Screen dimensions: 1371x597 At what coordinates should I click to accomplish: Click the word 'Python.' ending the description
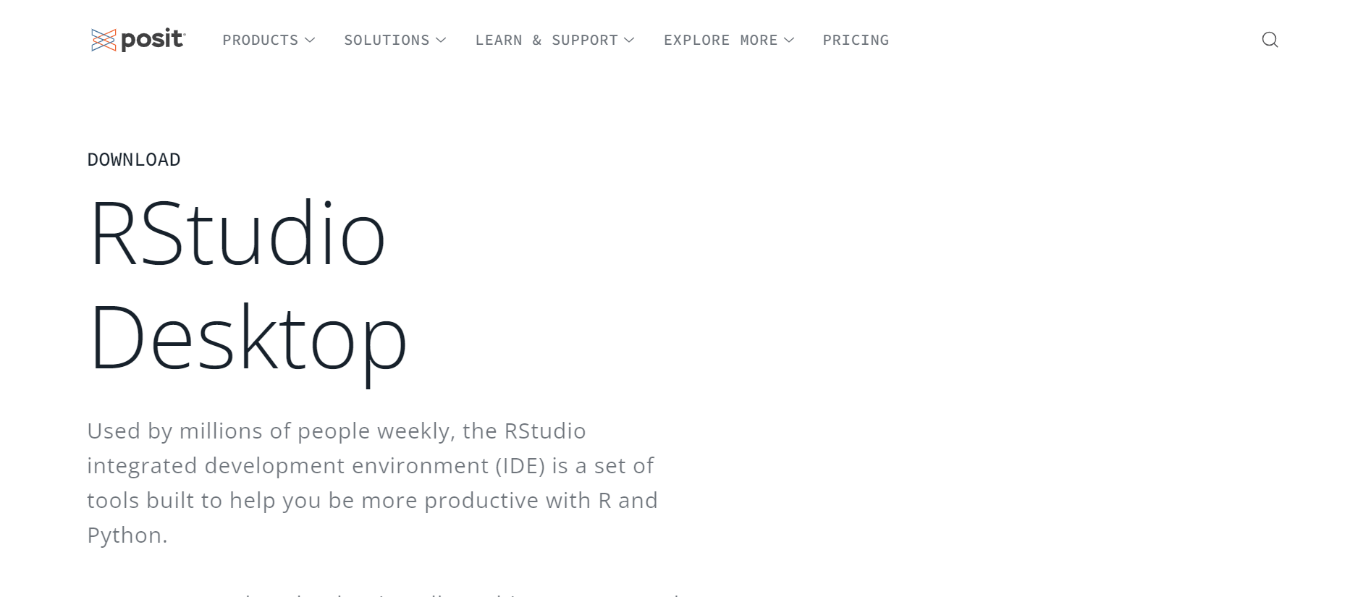pyautogui.click(x=127, y=535)
